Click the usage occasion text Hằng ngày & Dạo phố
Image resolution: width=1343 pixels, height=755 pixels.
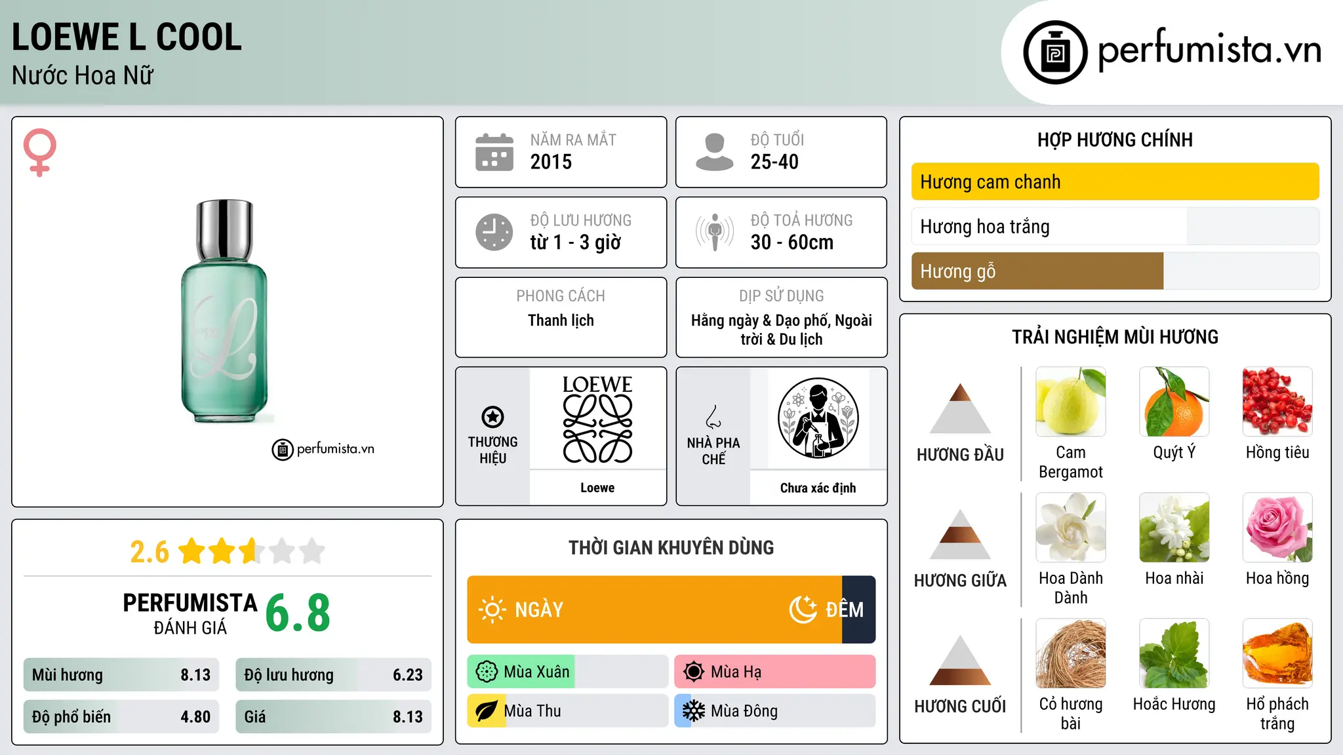[x=782, y=330]
